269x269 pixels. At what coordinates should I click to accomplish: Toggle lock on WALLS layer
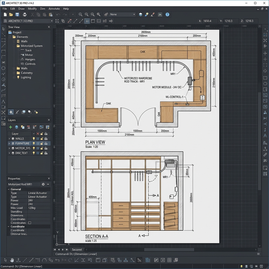pyautogui.click(x=42, y=139)
